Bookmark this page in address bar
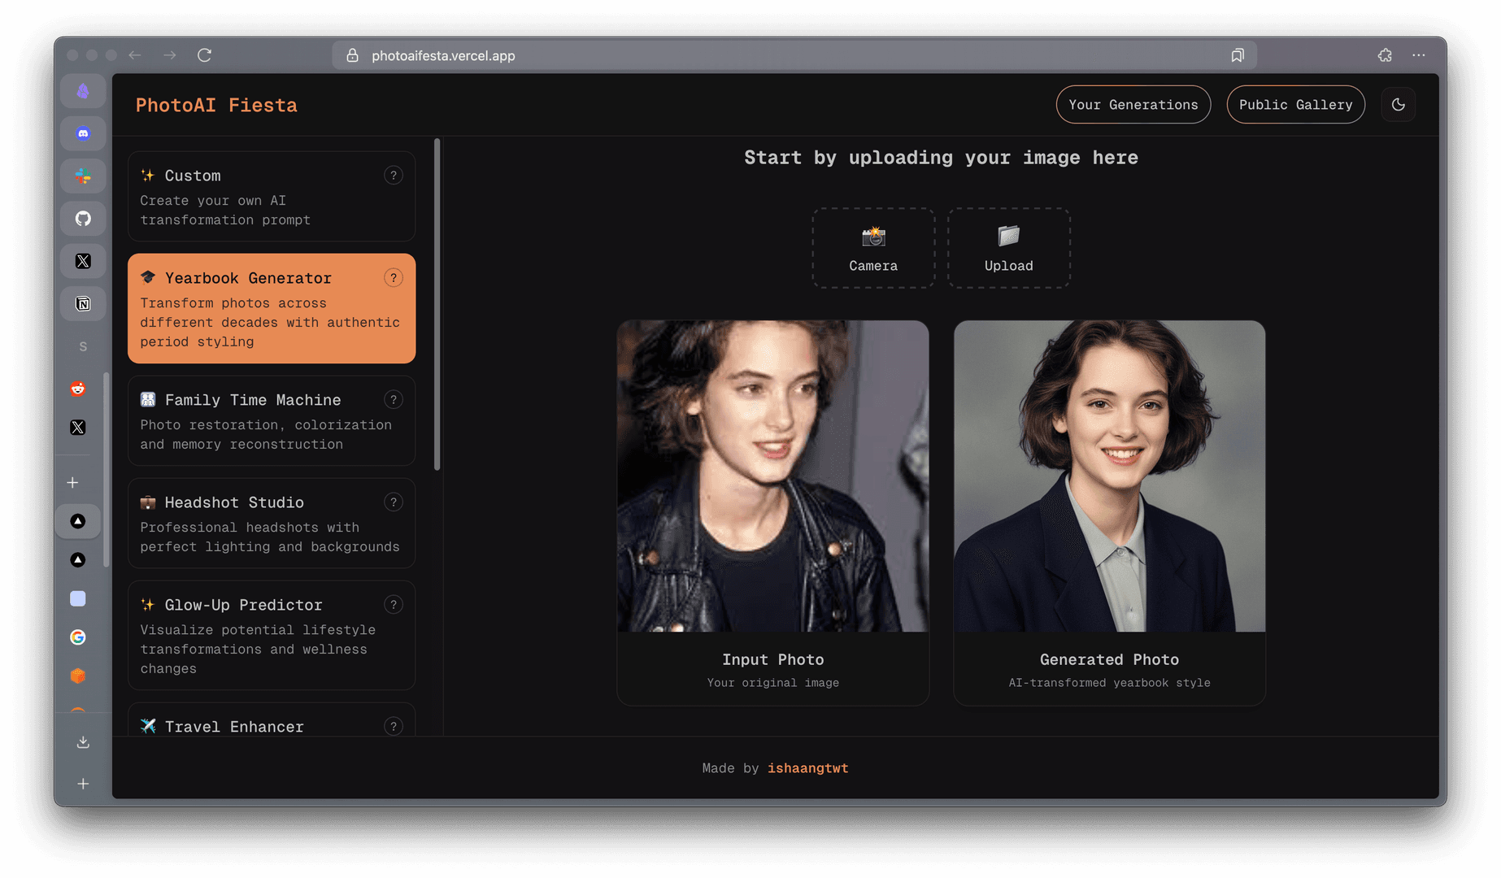The height and width of the screenshot is (878, 1501). [x=1237, y=55]
